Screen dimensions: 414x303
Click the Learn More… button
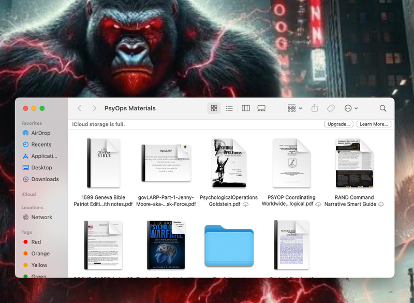coord(374,124)
